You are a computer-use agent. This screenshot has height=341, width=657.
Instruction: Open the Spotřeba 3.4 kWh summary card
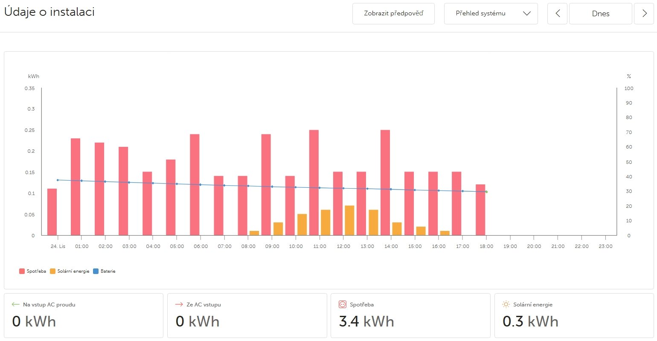click(x=410, y=315)
